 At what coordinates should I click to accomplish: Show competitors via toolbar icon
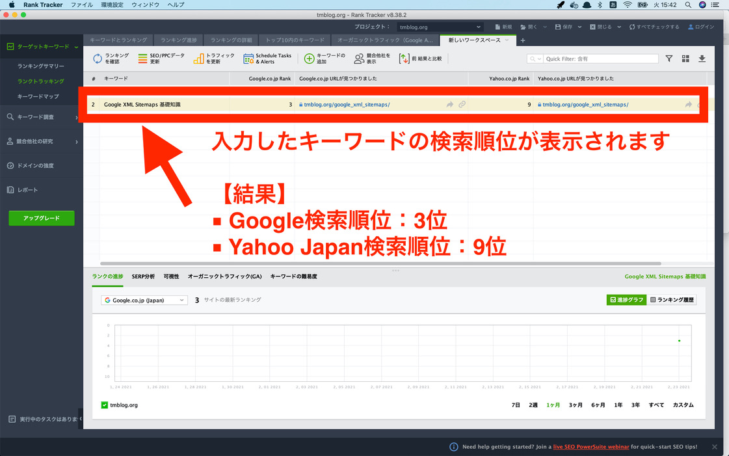click(x=359, y=59)
